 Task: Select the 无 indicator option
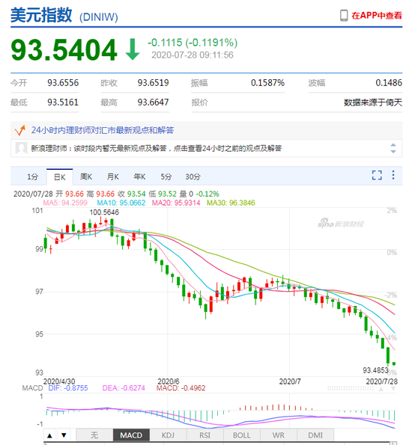94,435
